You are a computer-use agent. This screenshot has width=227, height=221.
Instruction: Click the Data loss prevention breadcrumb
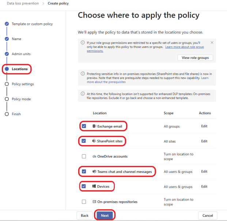click(23, 3)
